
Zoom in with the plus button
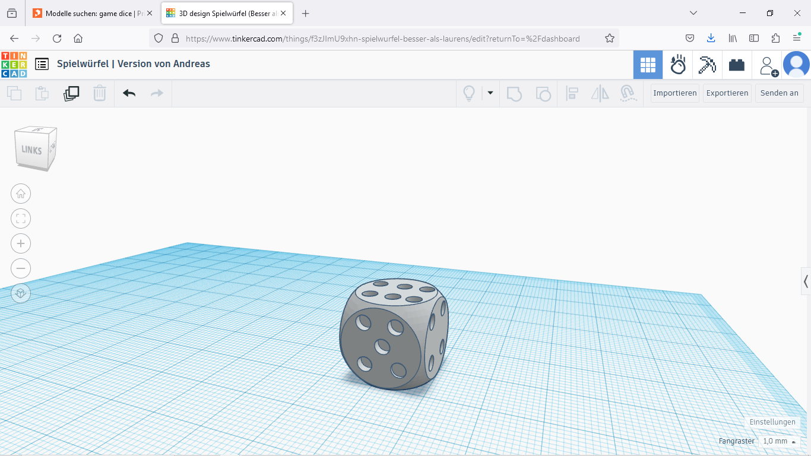coord(21,243)
